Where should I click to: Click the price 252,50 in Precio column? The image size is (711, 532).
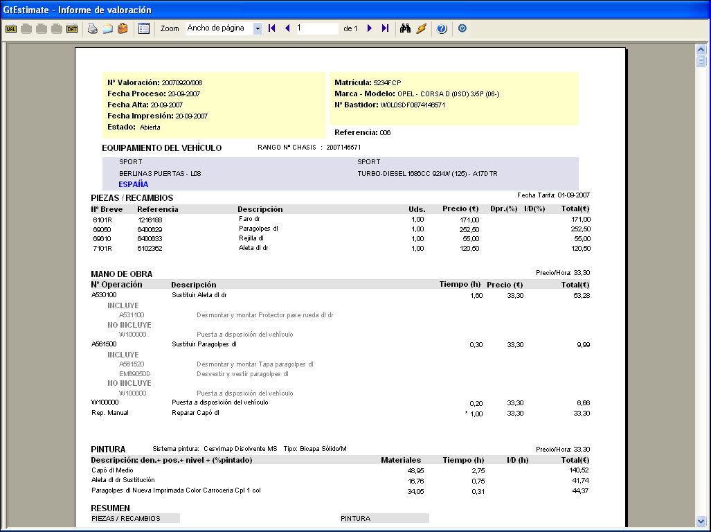click(x=469, y=229)
